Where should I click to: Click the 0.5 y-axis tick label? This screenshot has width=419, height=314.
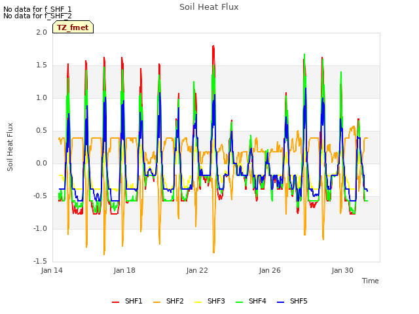41,131
